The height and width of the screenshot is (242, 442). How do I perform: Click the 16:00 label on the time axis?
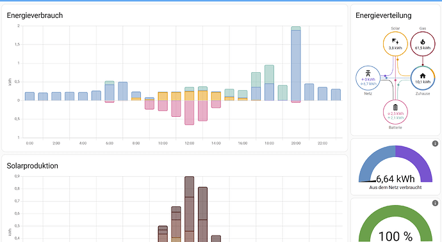[242, 143]
